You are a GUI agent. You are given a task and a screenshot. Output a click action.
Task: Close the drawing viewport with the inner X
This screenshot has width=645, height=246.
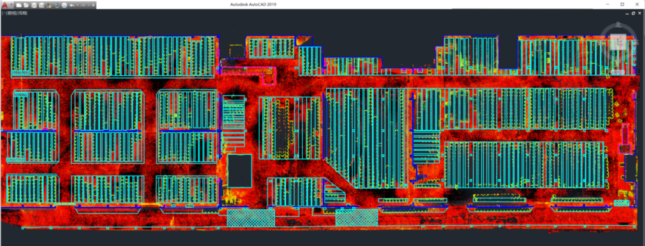[640, 13]
